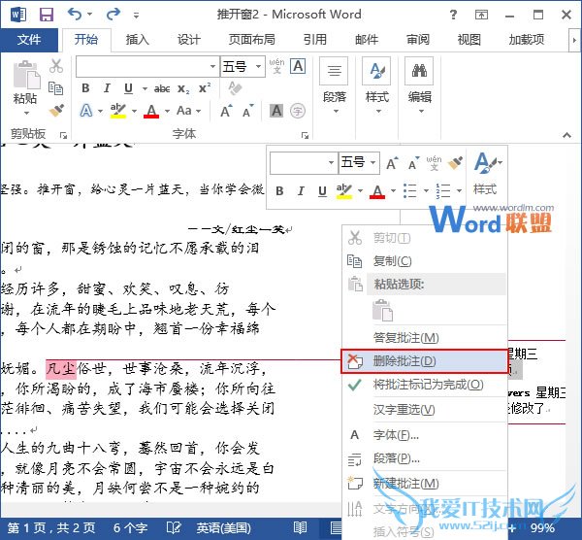Switch to read mode view icon
582x540 pixels.
[300, 527]
